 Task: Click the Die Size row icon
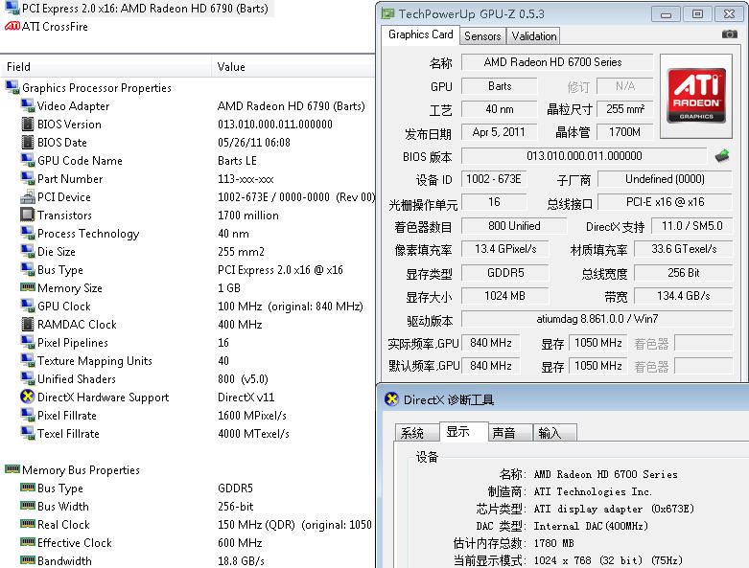pyautogui.click(x=28, y=251)
